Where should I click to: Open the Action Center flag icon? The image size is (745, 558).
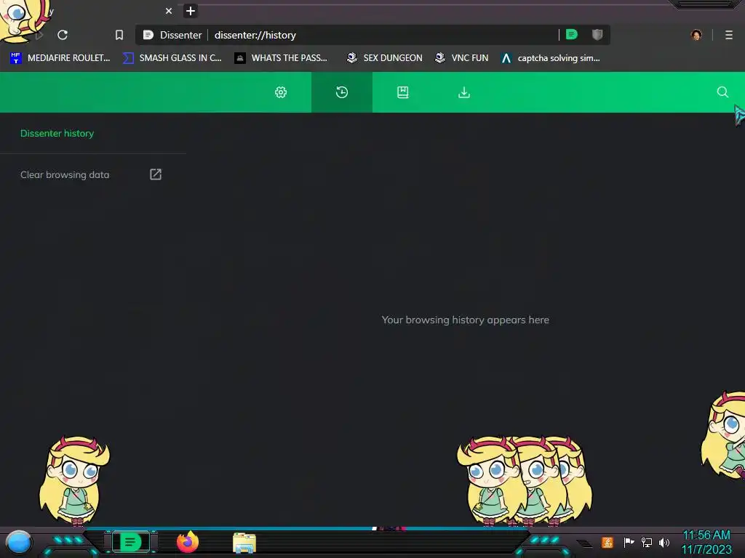click(629, 542)
